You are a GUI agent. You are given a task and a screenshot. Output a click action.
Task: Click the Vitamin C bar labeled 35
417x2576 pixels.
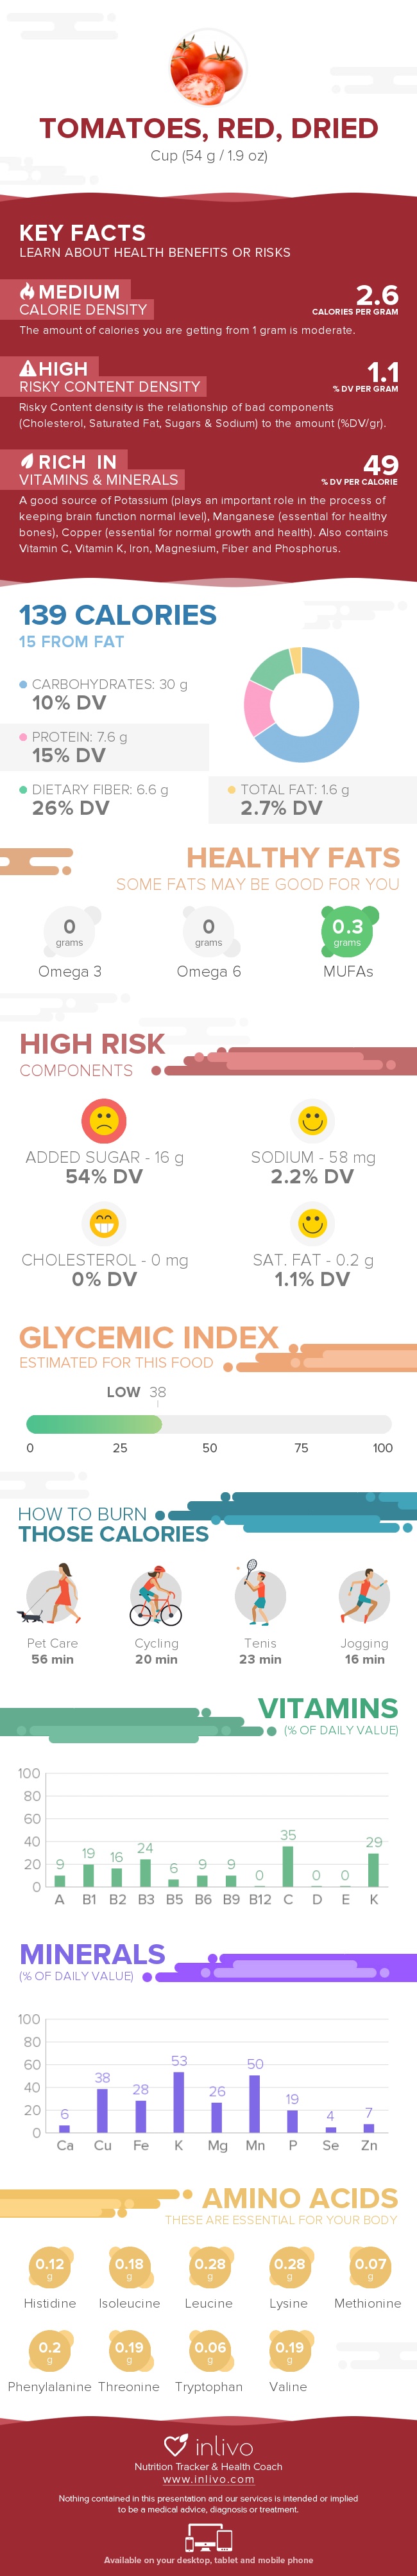288,1866
